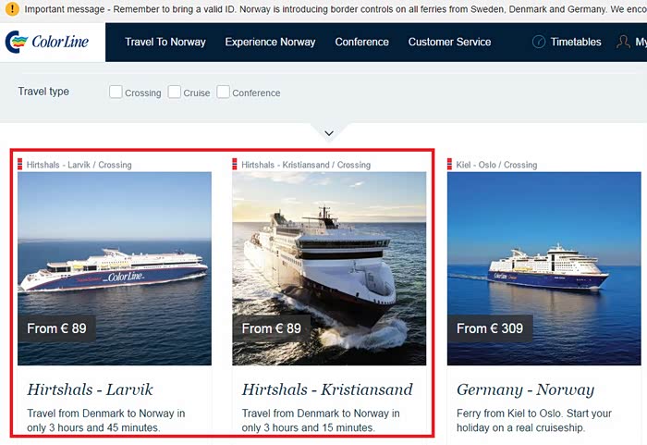Screen dimensions: 647x445
Task: Click the red flag icon beside Hirtshals - Larvik
Action: coord(20,165)
